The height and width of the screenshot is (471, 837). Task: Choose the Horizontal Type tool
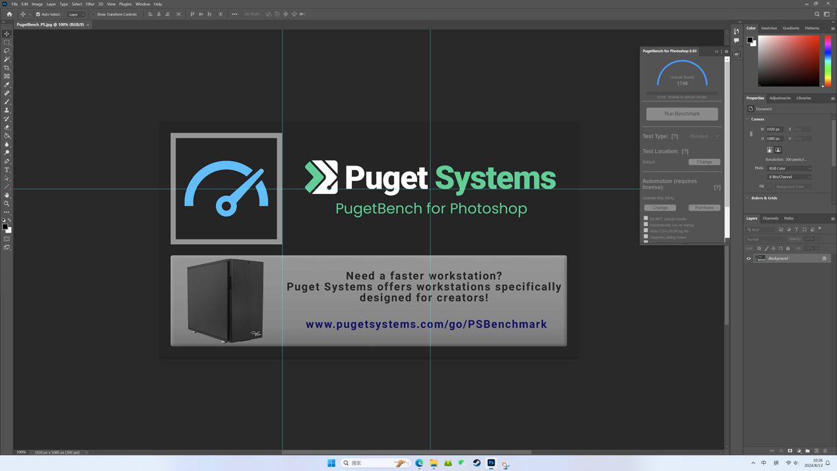[x=7, y=170]
